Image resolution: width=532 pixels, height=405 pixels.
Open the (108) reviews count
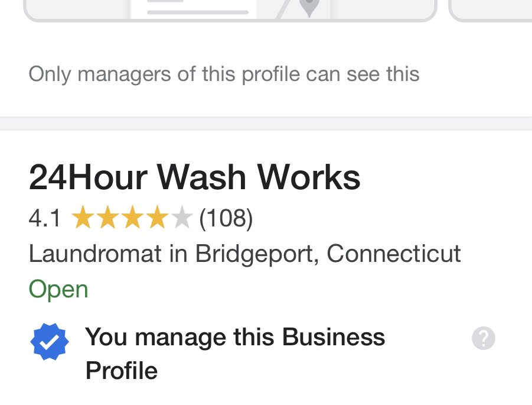point(226,218)
